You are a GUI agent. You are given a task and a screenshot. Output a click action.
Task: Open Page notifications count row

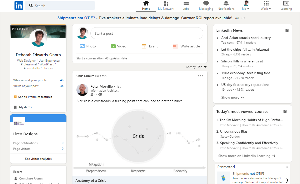(x=38, y=143)
